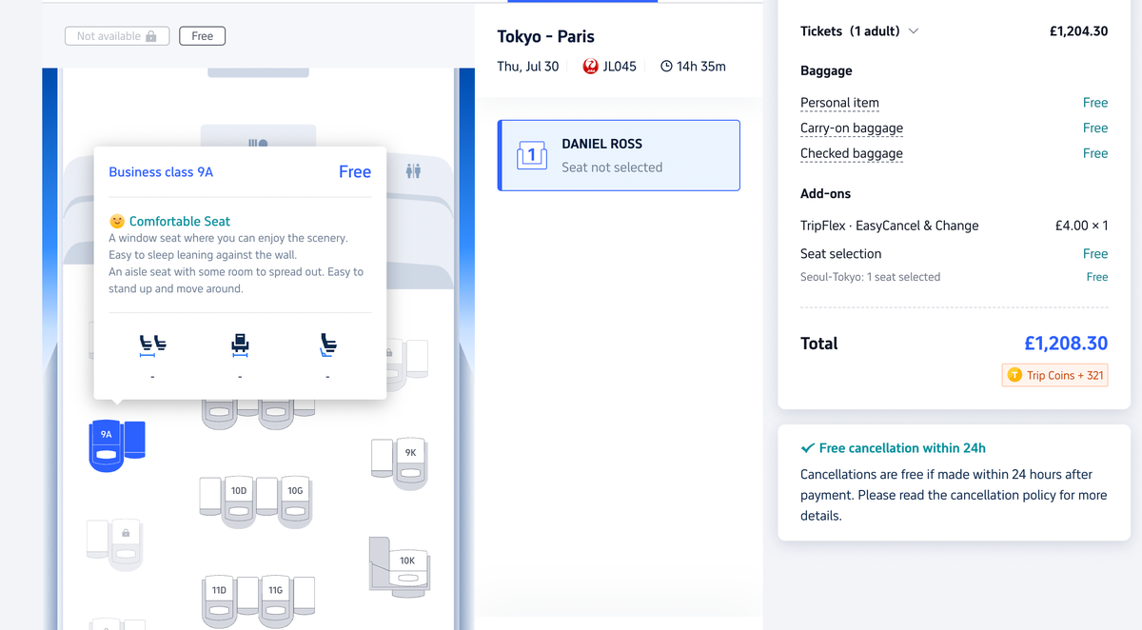Select passenger Daniel Ross card
The width and height of the screenshot is (1142, 630).
point(619,155)
